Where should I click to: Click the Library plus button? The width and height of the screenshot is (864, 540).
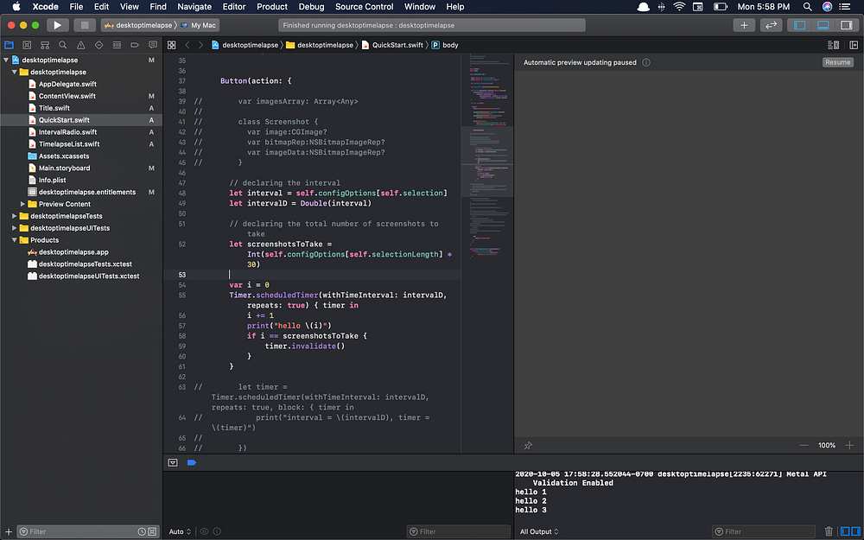pos(744,25)
